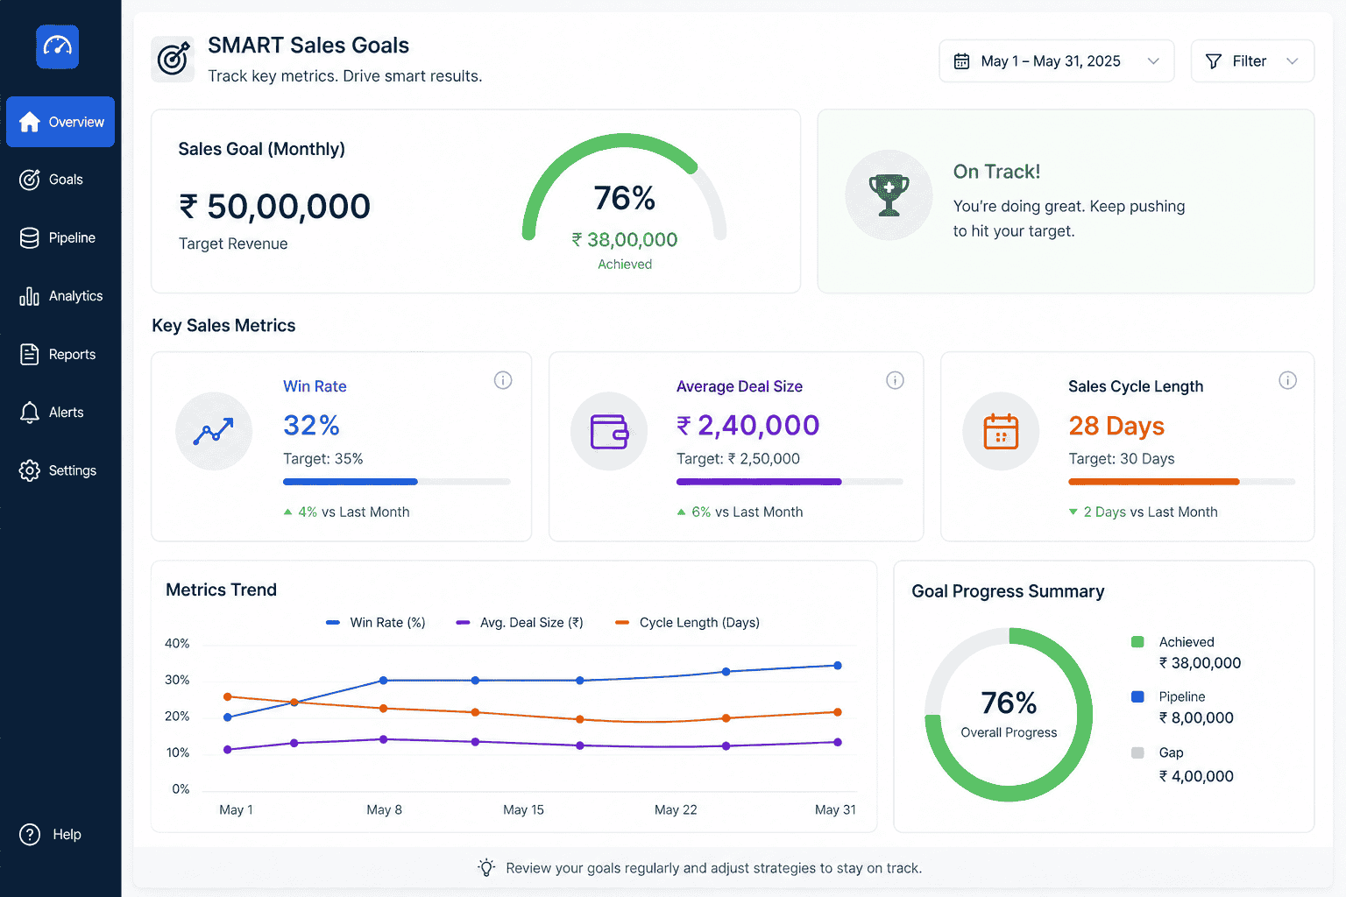The width and height of the screenshot is (1346, 897).
Task: Click the Cycle Length data point at May 1
Action: point(228,697)
